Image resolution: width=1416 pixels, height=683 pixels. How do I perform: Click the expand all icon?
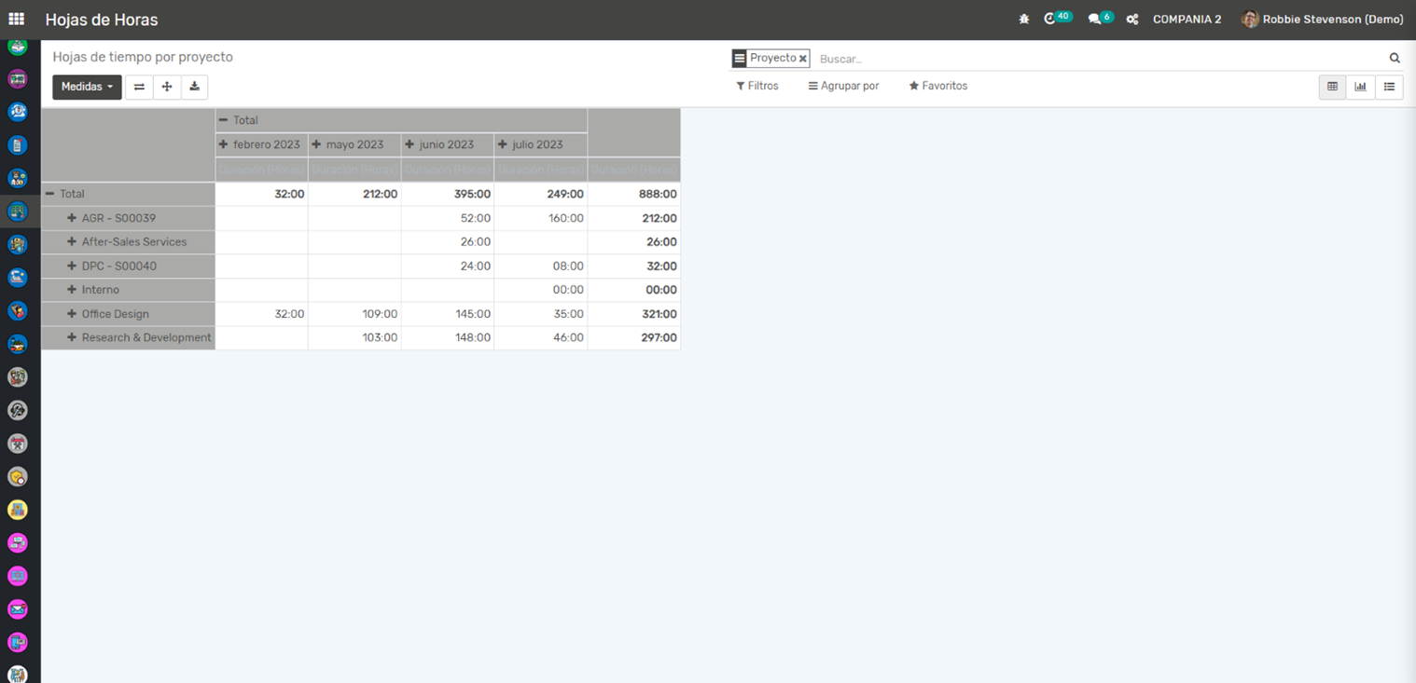pyautogui.click(x=167, y=87)
